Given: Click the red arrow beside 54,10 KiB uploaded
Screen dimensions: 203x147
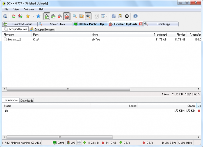Looking at the screenshot, I should [x=103, y=143].
